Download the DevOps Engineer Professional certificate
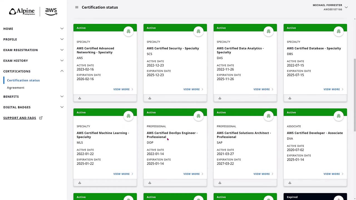 coord(150,183)
